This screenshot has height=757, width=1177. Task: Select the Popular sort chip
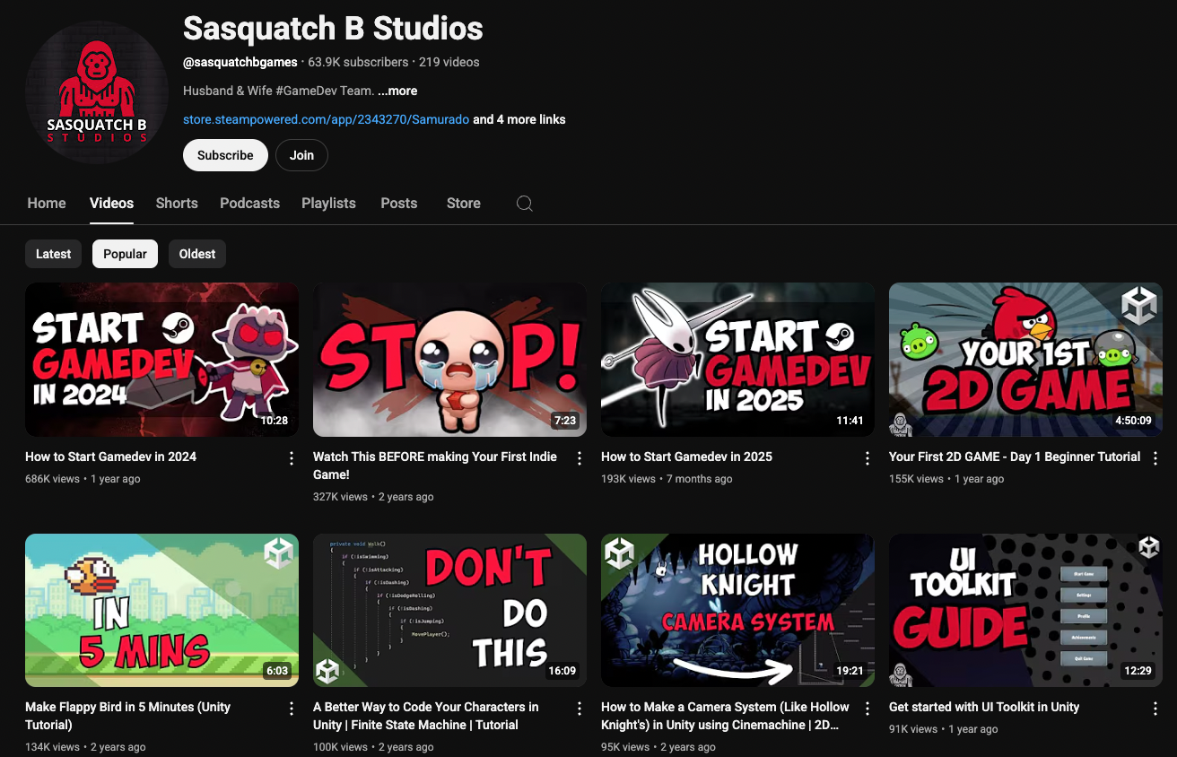click(126, 254)
